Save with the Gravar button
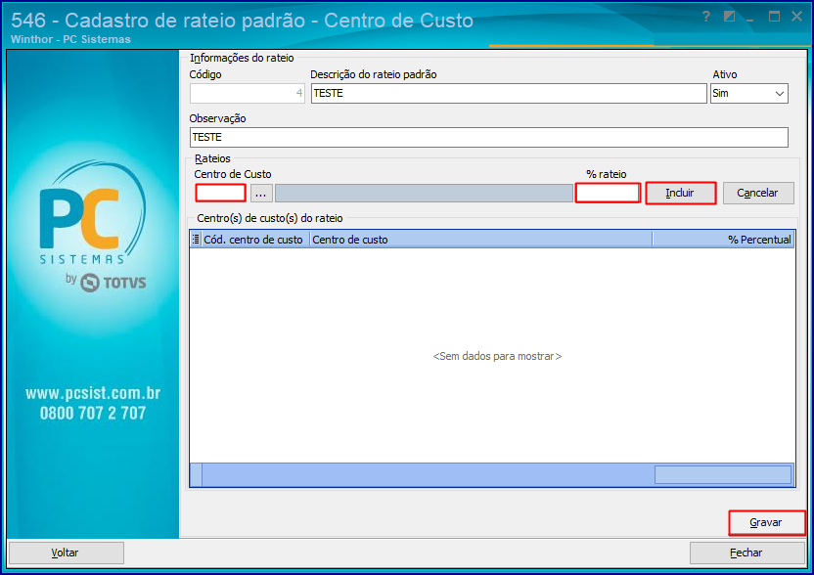This screenshot has width=814, height=575. tap(767, 522)
